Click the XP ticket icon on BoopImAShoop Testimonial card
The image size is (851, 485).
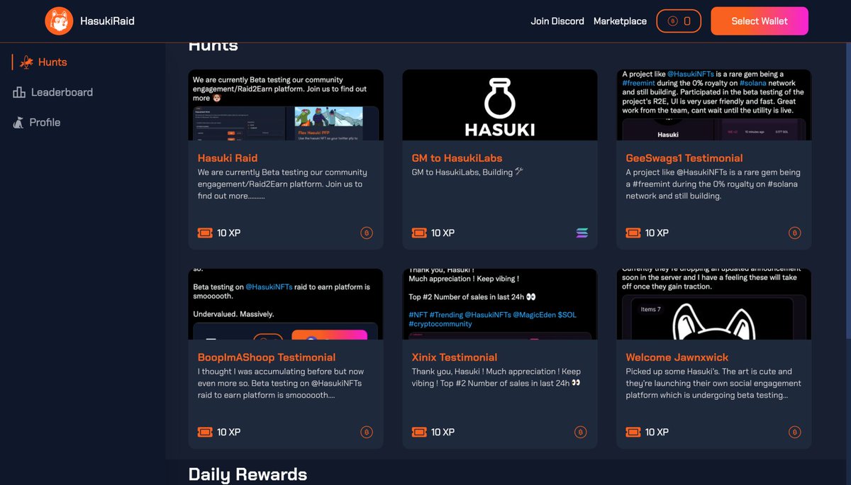205,432
